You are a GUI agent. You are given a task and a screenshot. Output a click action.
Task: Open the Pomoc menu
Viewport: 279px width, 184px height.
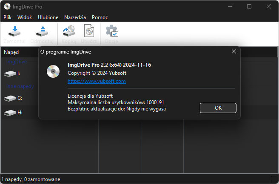[100, 17]
